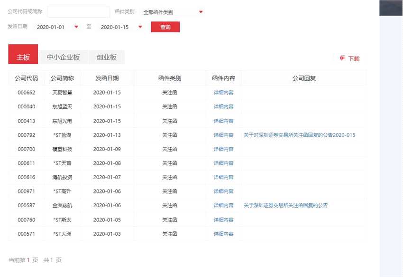
Task: Click the 函件类别 column header
Action: click(170, 78)
